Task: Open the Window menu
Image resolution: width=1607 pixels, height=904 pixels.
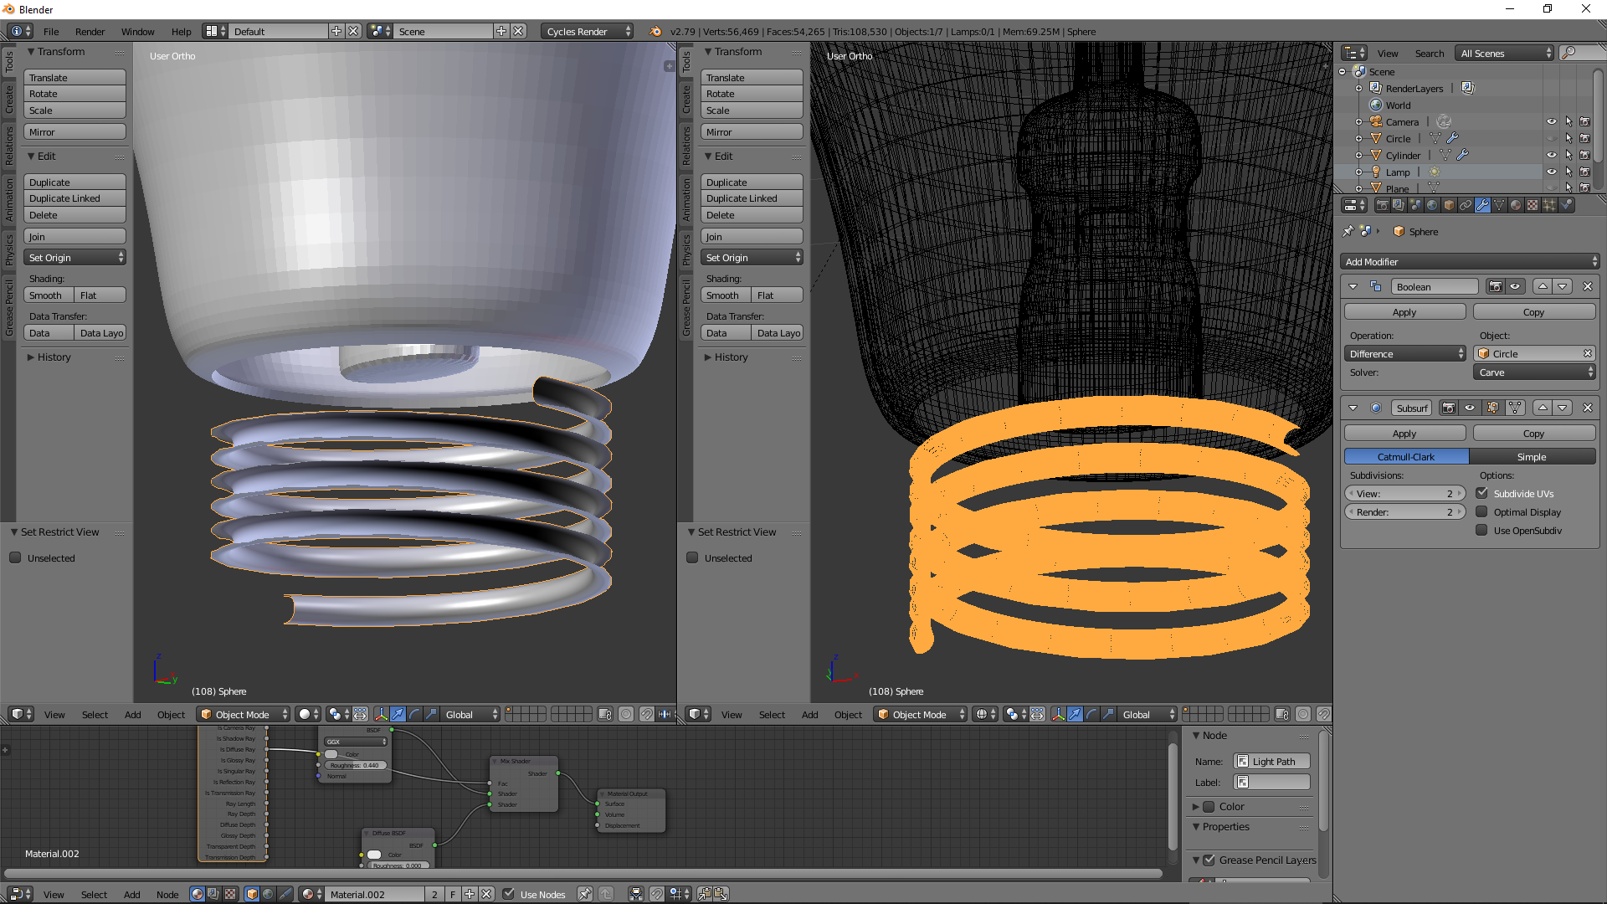Action: coord(137,31)
